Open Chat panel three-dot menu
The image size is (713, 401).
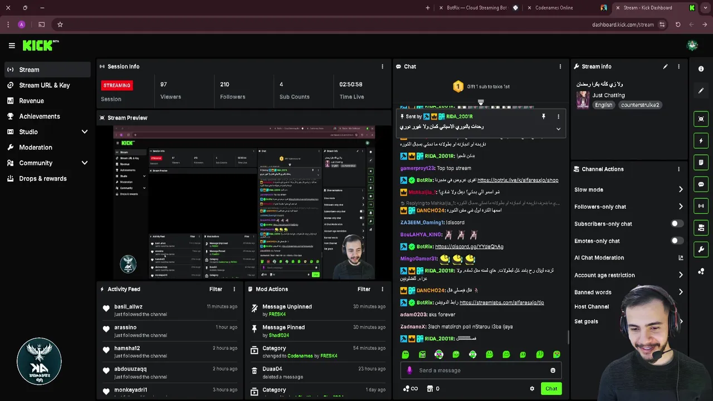(x=560, y=66)
